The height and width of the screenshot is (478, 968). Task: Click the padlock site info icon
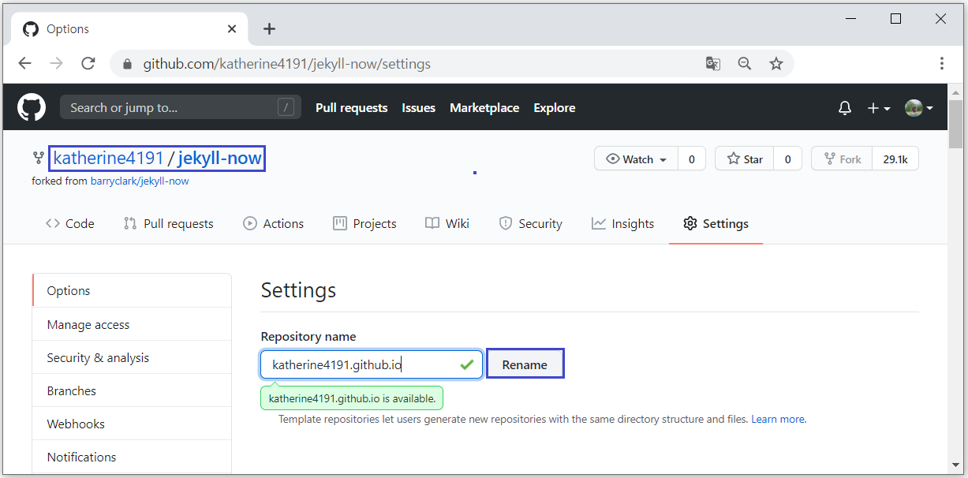pos(126,64)
